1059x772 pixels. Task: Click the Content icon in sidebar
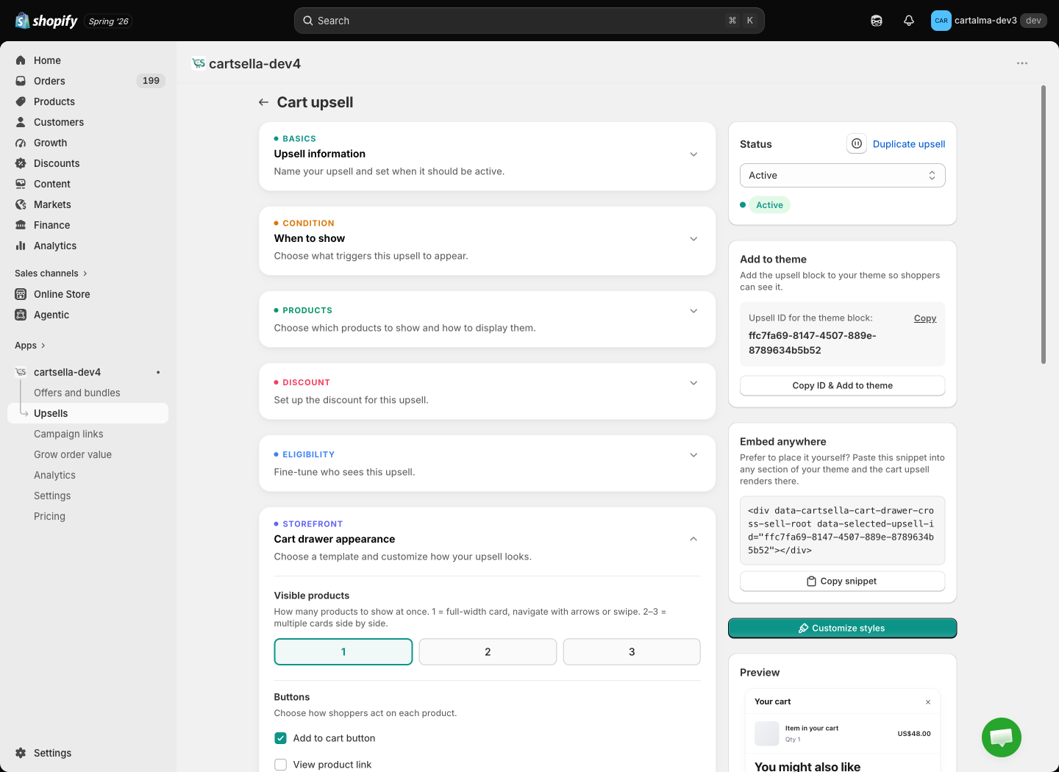pos(21,184)
